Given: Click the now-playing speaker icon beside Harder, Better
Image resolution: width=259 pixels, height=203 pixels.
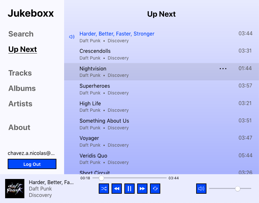Looking at the screenshot, I should click(72, 37).
